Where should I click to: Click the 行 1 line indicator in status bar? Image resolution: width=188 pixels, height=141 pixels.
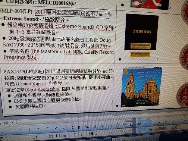click(78, 134)
